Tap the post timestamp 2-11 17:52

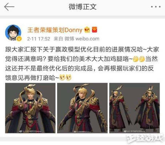39,39
